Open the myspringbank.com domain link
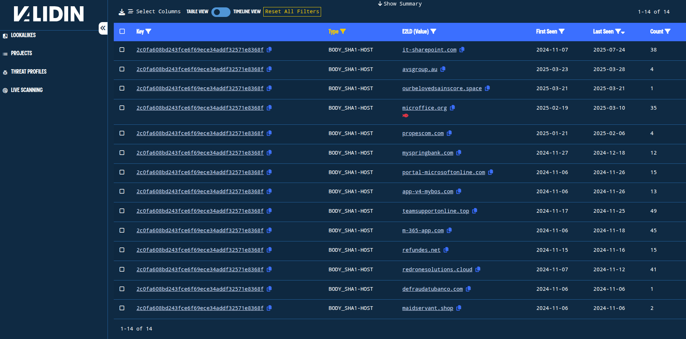Image resolution: width=686 pixels, height=339 pixels. [x=428, y=153]
